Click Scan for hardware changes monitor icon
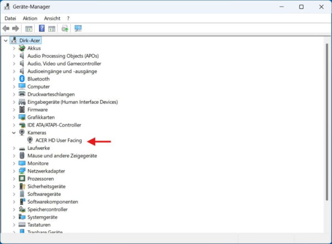The width and height of the screenshot is (332, 244). (78, 28)
